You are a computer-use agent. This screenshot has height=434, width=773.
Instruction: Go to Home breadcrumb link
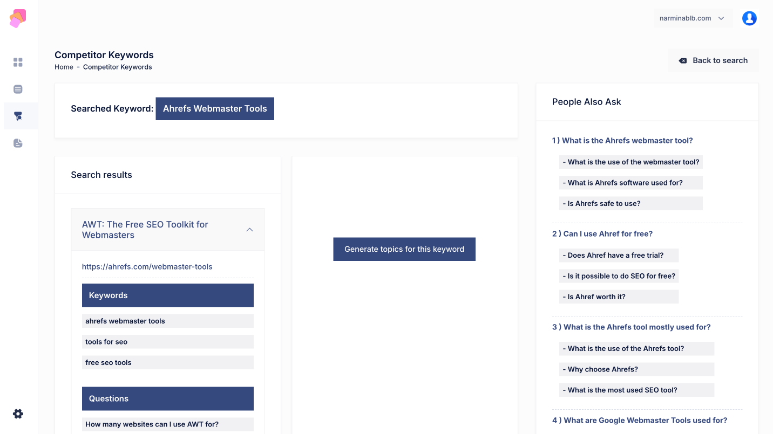coord(64,67)
